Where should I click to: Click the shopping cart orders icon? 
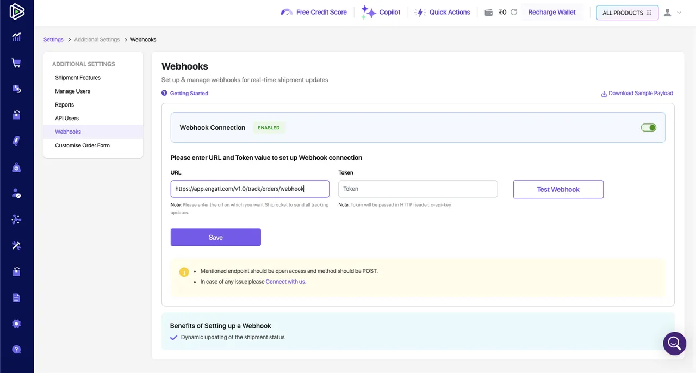tap(16, 63)
